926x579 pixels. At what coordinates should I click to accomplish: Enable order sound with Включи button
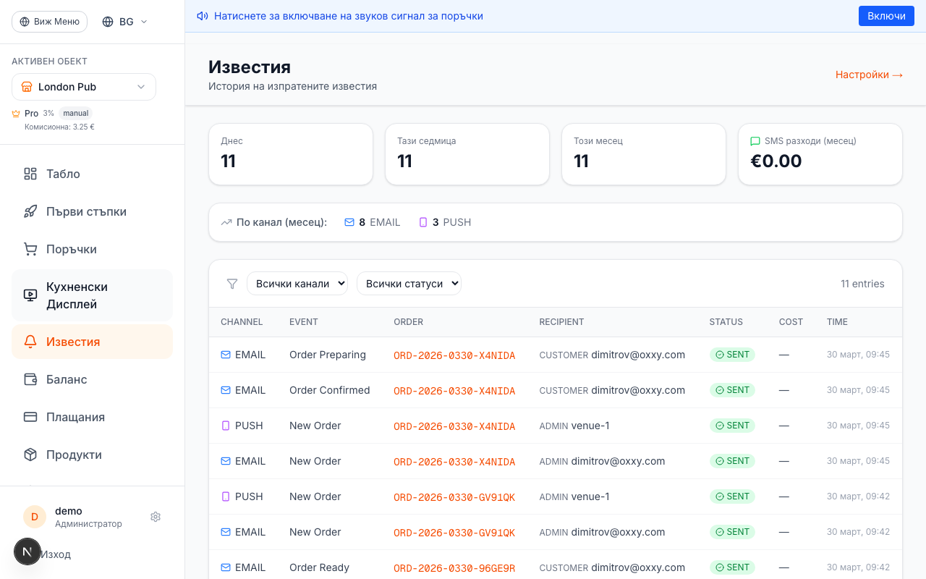(886, 16)
